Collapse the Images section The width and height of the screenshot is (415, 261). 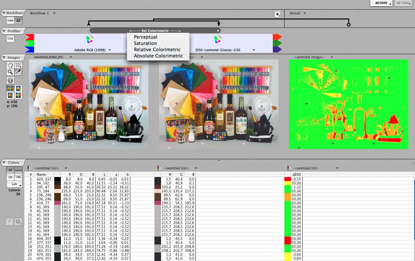(x=4, y=58)
